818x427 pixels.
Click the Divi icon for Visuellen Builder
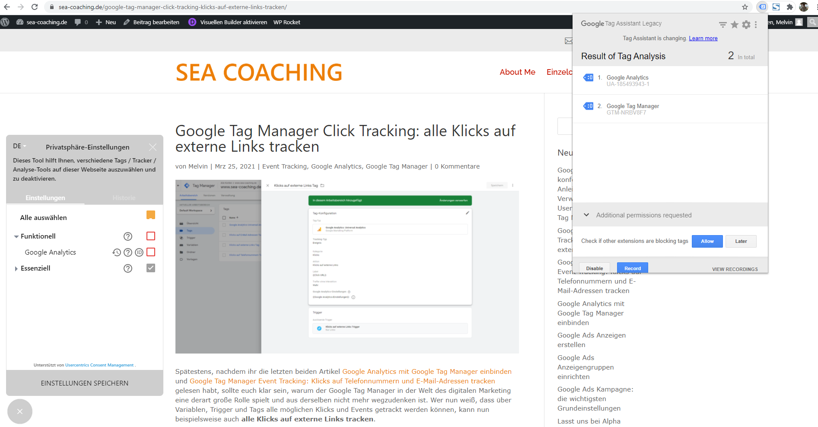pyautogui.click(x=192, y=22)
